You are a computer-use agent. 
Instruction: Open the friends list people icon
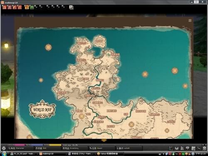click(x=182, y=148)
